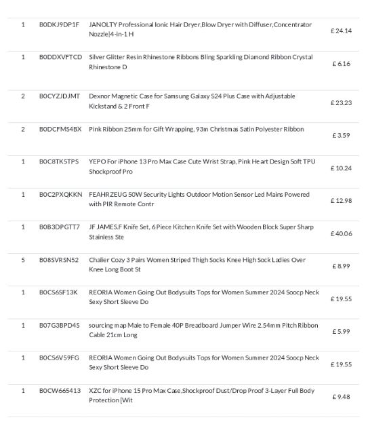Click the ASIN code B0CS6SF13K
Viewport: 368px width, 441px height.
coord(58,292)
